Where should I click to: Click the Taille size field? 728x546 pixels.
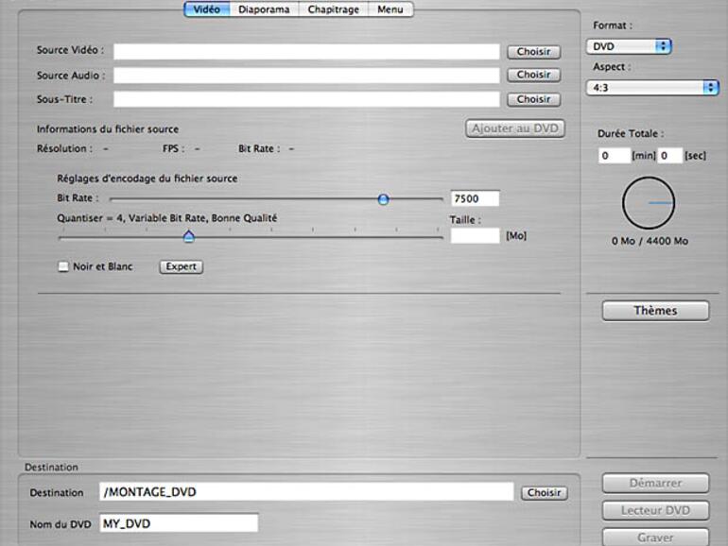click(475, 235)
